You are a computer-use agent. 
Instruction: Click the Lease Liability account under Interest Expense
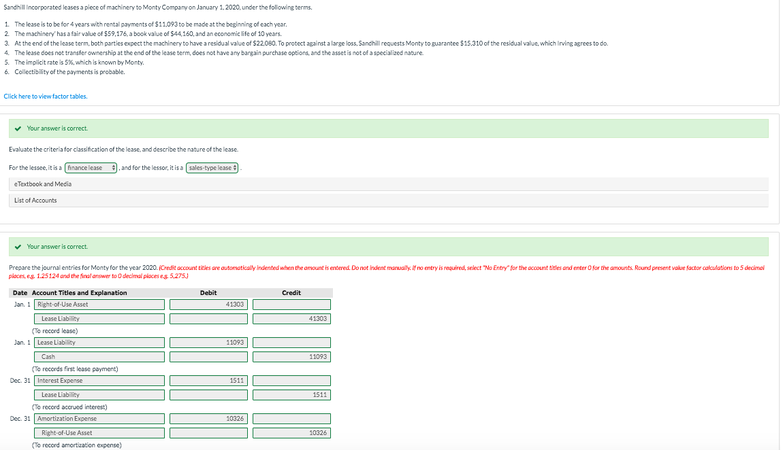99,395
